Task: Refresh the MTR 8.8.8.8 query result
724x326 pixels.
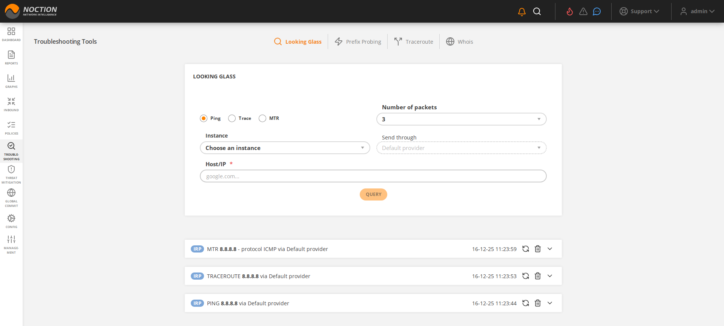Action: click(x=525, y=249)
